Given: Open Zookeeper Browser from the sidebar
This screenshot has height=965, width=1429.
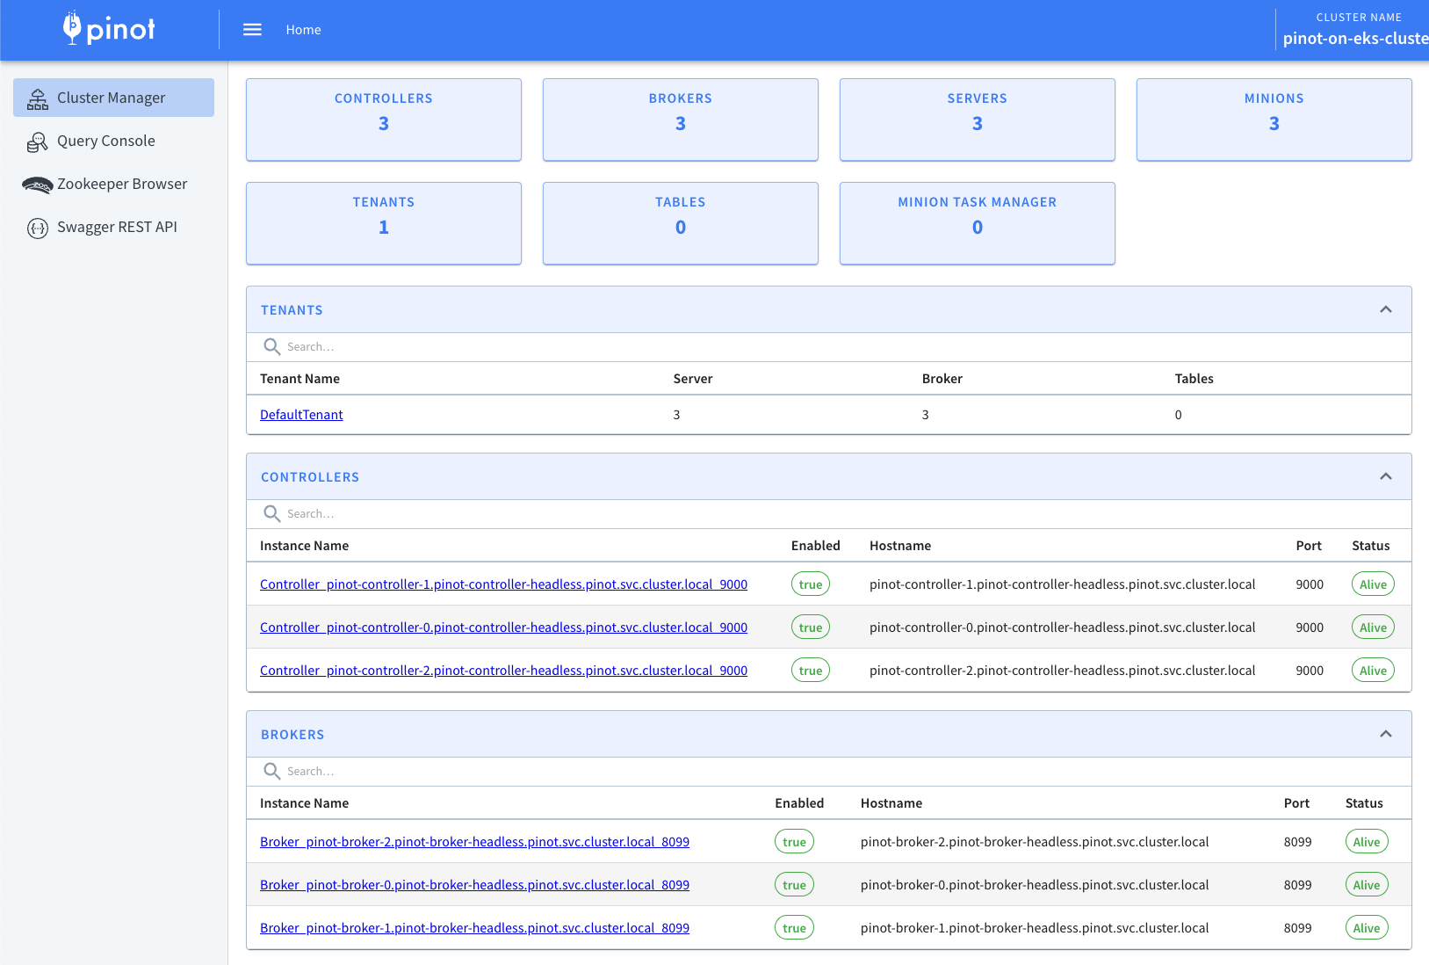Looking at the screenshot, I should [x=113, y=184].
